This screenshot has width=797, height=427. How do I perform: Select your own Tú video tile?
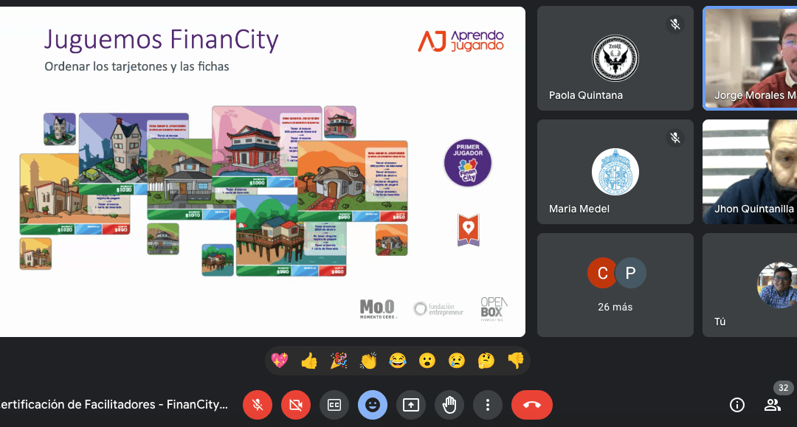click(x=750, y=285)
